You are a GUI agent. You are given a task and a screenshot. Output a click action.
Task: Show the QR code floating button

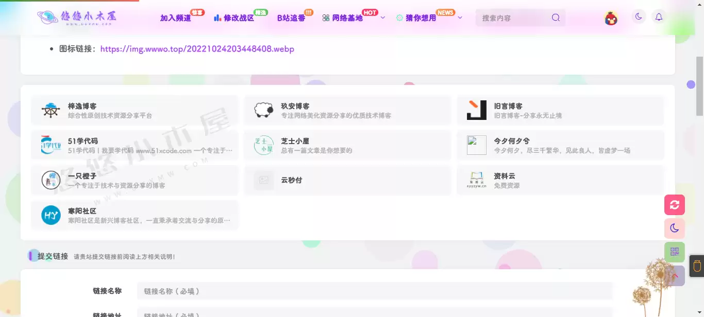674,252
